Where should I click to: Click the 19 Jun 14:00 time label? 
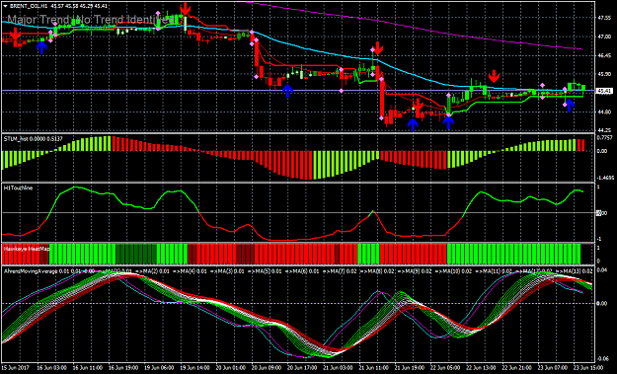point(195,368)
